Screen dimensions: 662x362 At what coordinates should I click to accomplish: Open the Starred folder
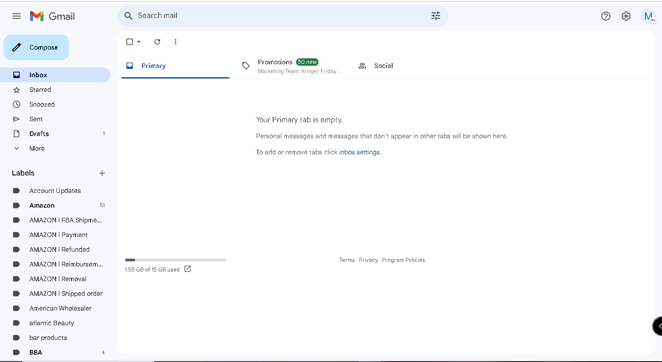55,90
